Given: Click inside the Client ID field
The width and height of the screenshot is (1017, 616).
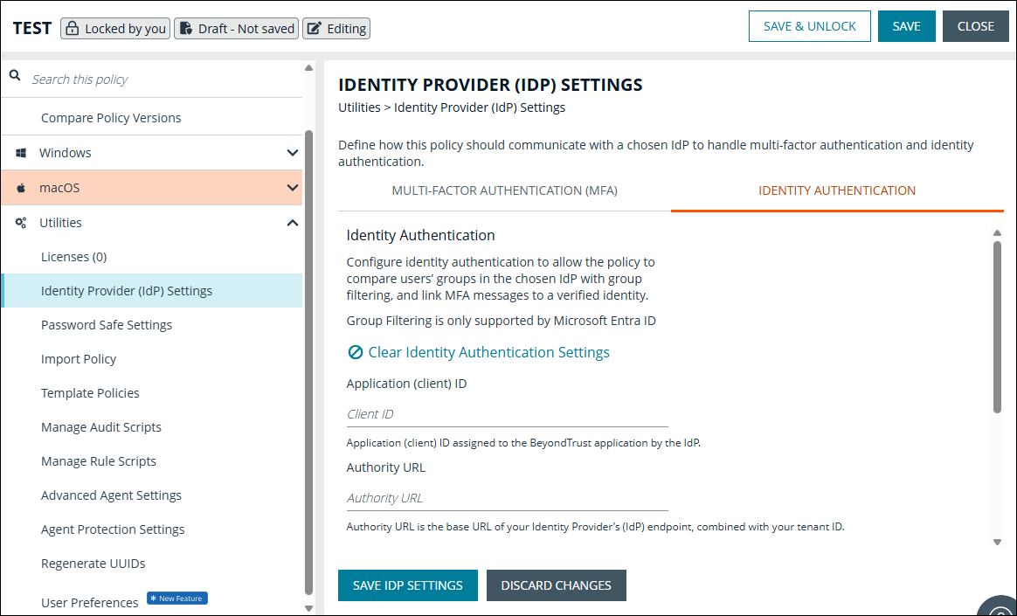Looking at the screenshot, I should coord(507,414).
